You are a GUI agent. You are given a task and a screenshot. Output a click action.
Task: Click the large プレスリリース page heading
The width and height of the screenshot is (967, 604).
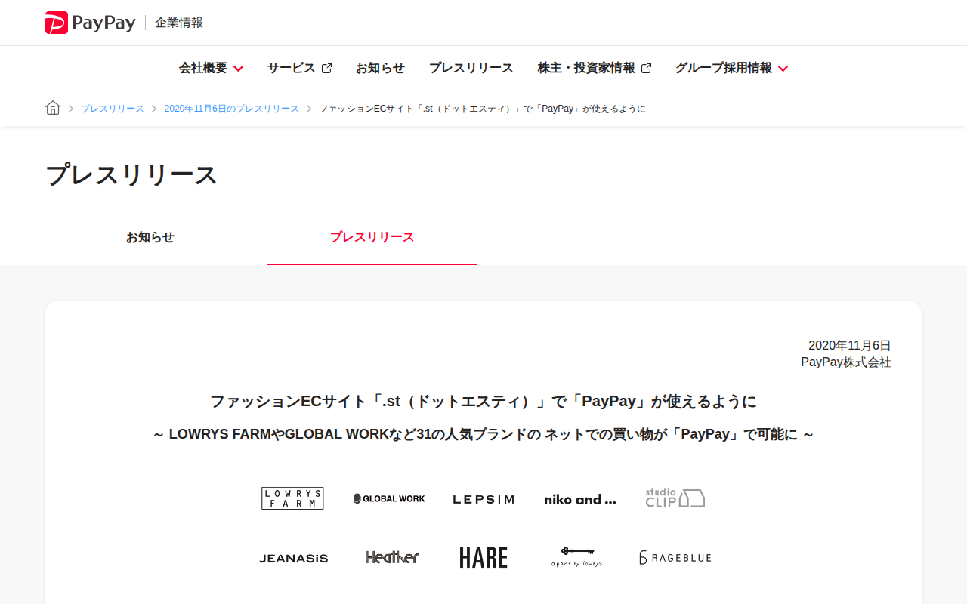point(131,175)
